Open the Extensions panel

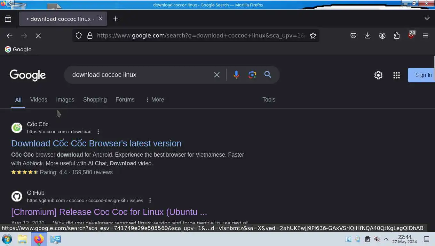click(x=397, y=36)
